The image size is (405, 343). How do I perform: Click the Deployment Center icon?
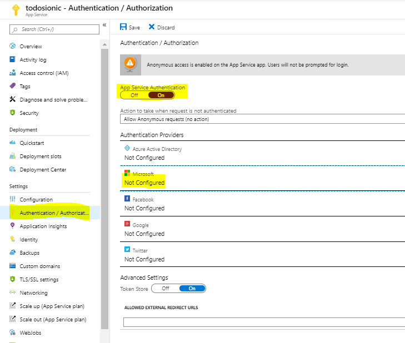12,169
